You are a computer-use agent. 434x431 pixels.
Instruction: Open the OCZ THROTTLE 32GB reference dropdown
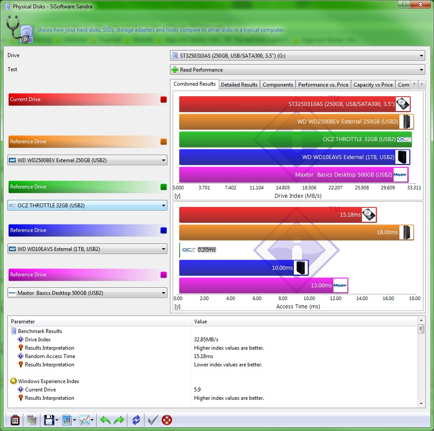point(87,206)
